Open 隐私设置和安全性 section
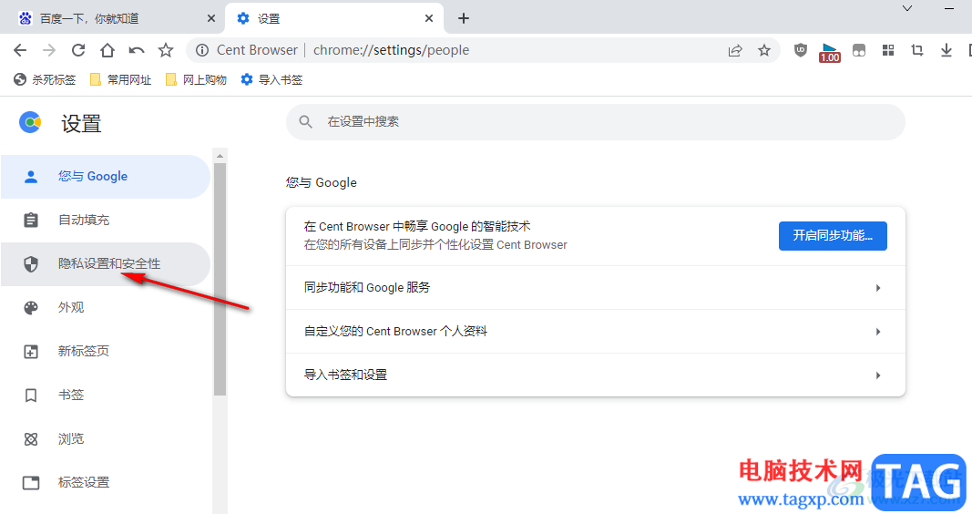This screenshot has width=972, height=514. (x=106, y=264)
